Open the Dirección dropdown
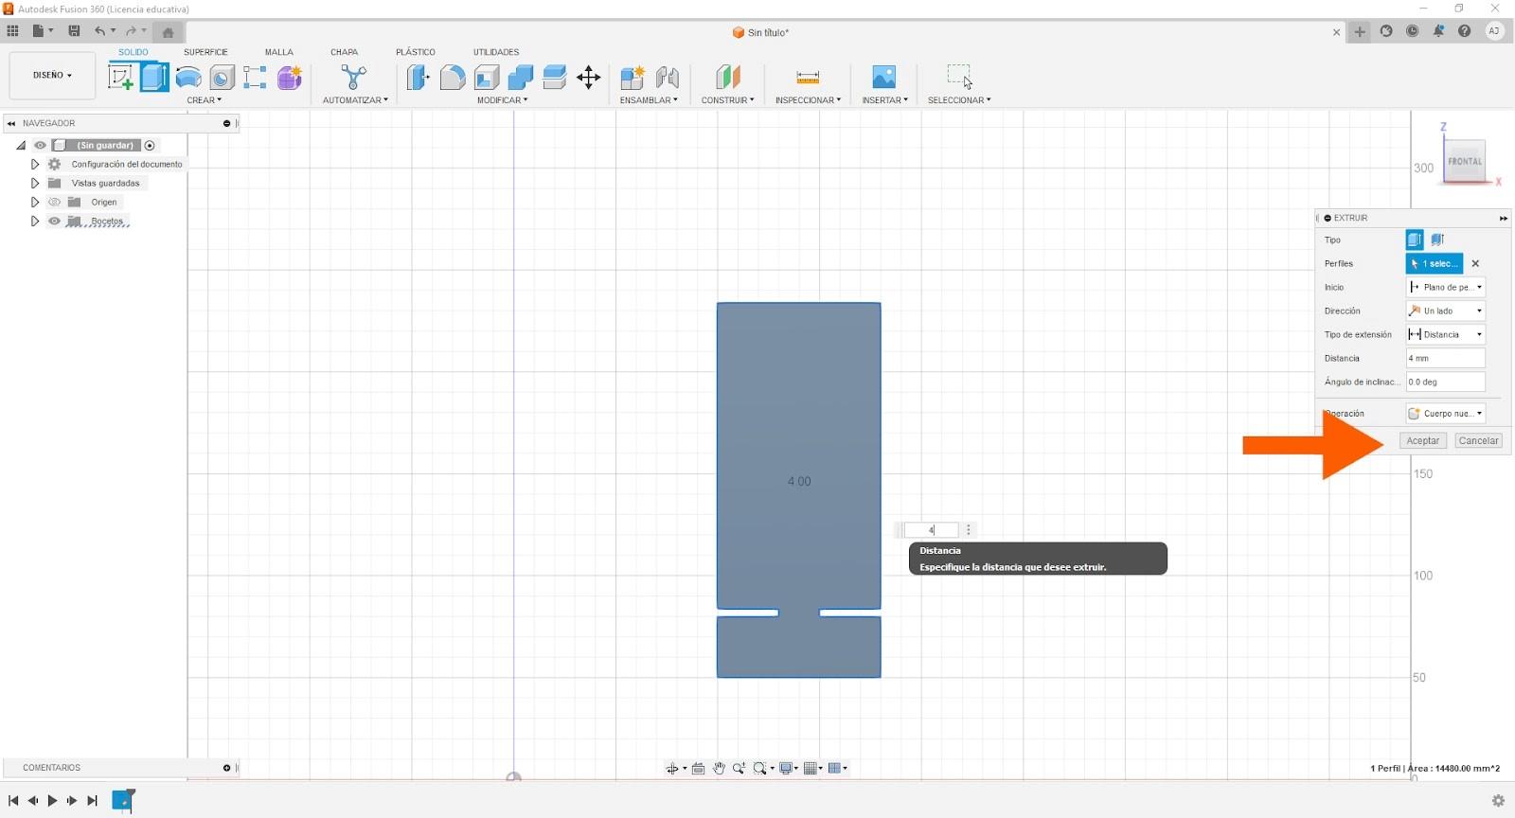The height and width of the screenshot is (818, 1515). click(1446, 311)
